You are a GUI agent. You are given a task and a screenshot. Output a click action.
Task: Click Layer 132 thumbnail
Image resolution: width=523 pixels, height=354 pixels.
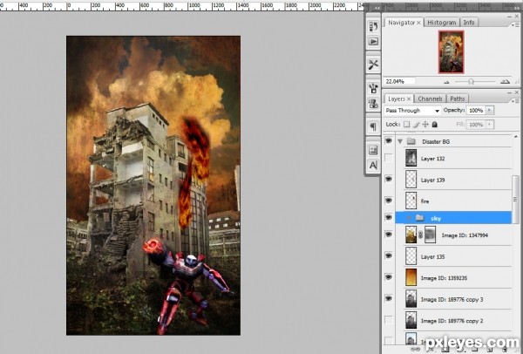point(411,158)
